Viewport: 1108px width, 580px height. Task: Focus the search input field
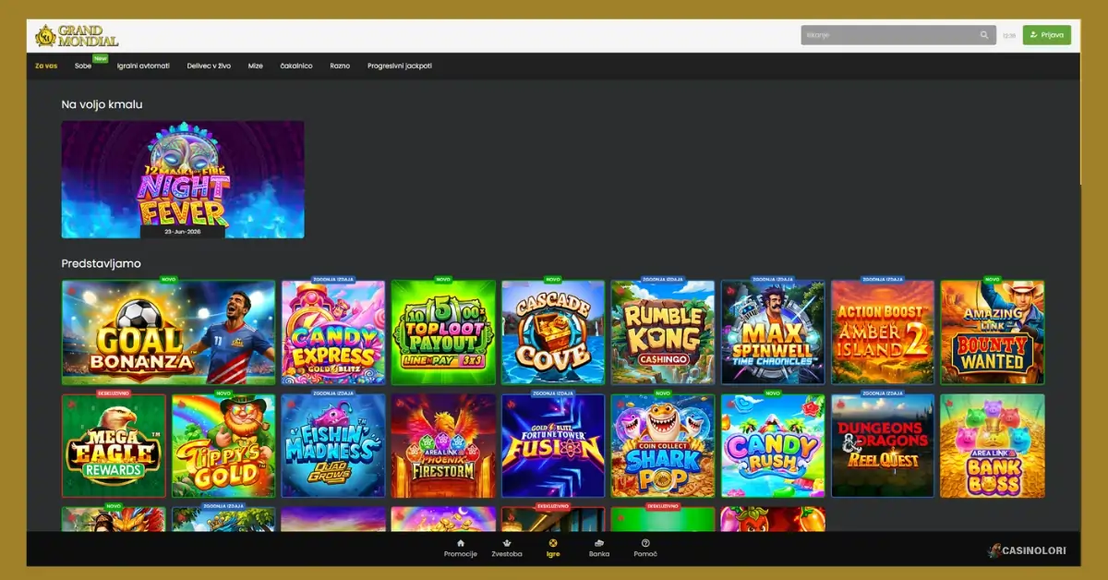click(897, 35)
